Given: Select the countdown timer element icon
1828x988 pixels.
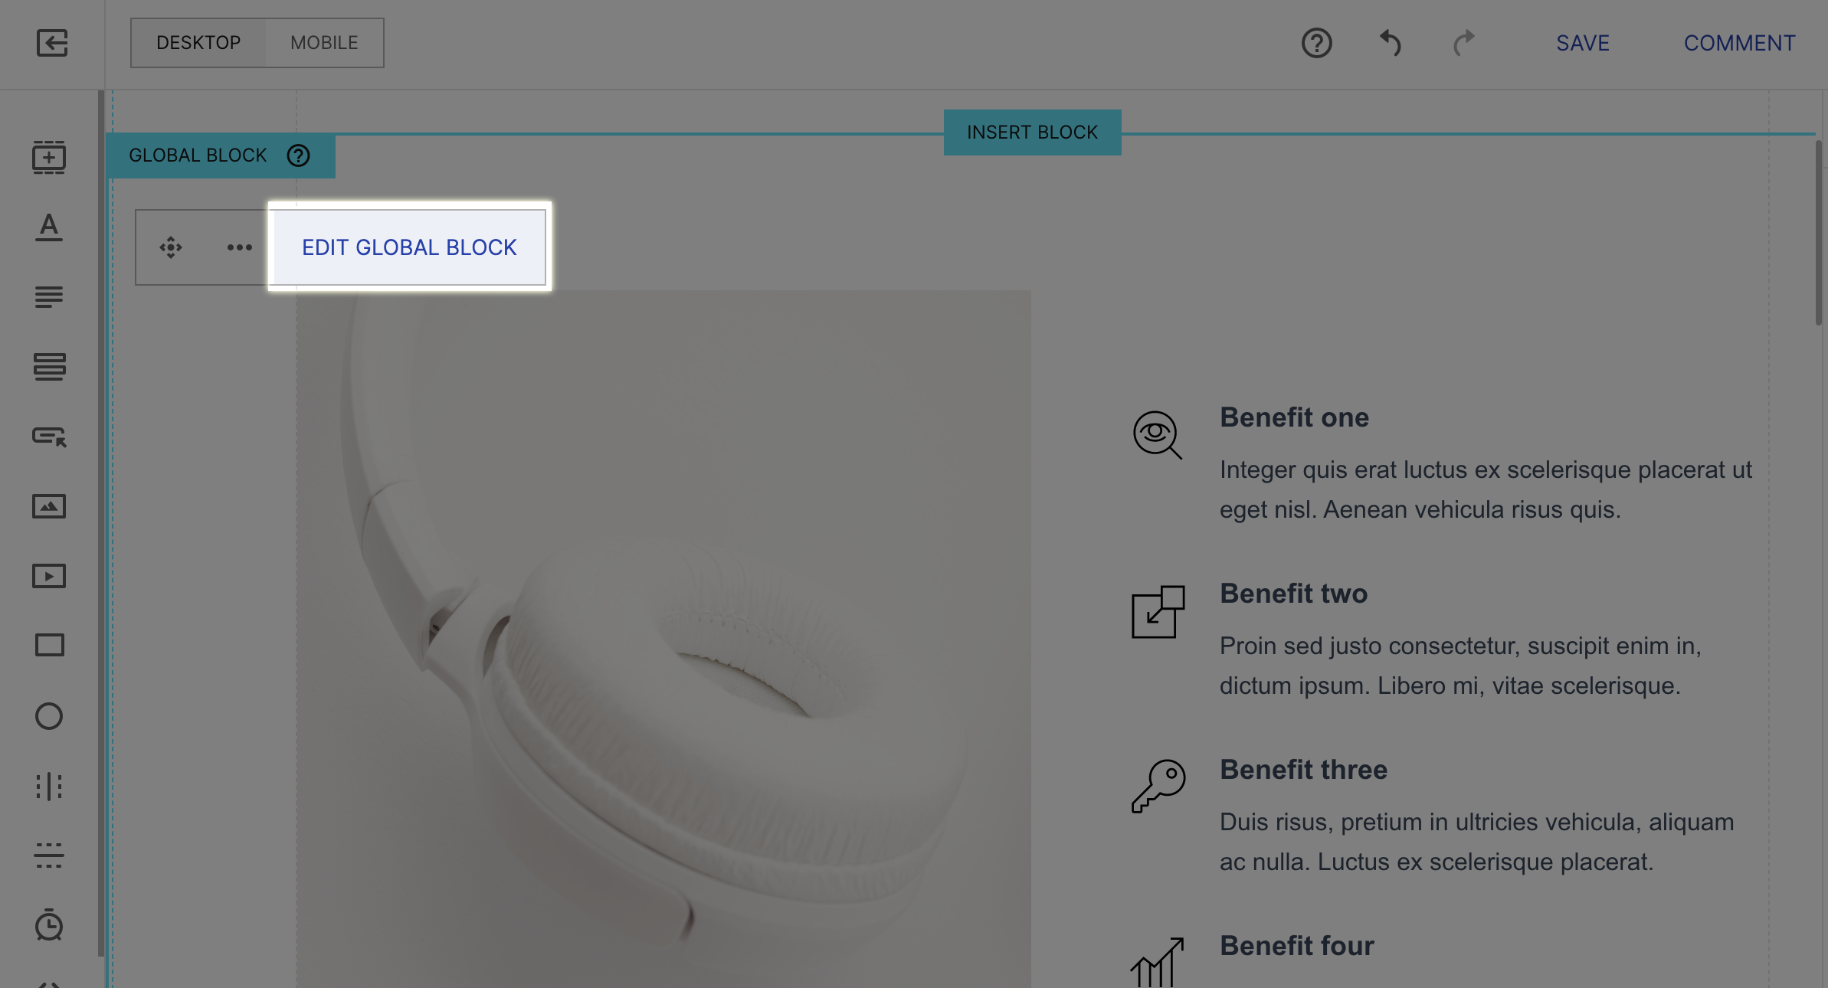Looking at the screenshot, I should coord(49,924).
